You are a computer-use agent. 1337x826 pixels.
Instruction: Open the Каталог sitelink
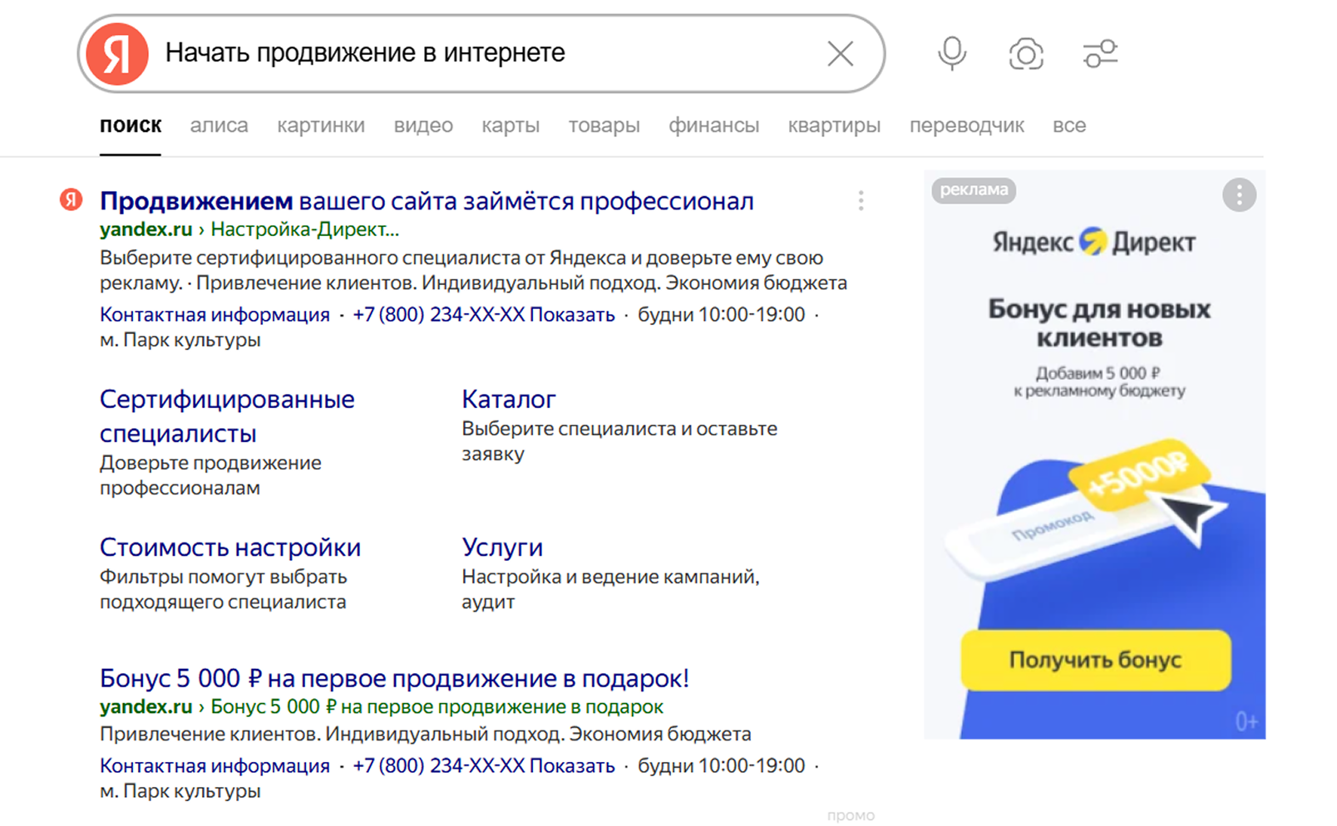click(x=507, y=399)
